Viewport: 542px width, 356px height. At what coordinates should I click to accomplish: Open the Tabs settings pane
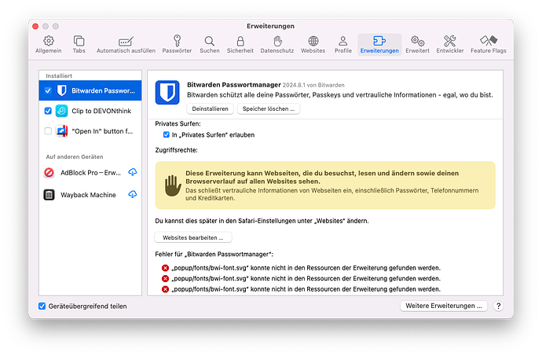(x=79, y=44)
